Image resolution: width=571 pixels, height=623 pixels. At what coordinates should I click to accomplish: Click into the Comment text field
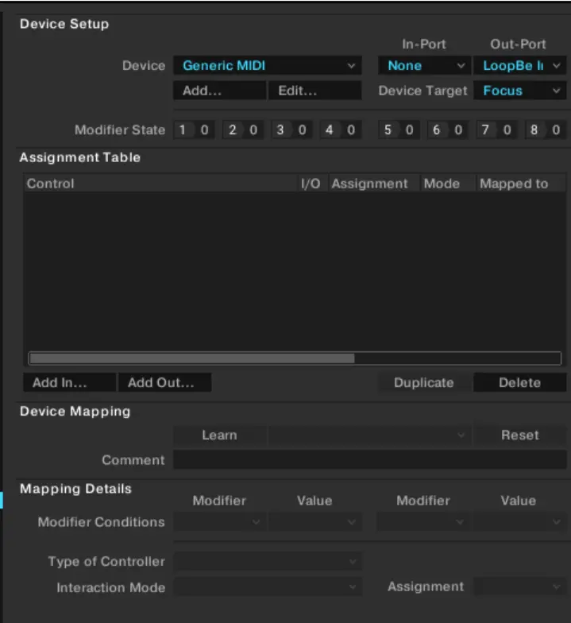(x=369, y=460)
